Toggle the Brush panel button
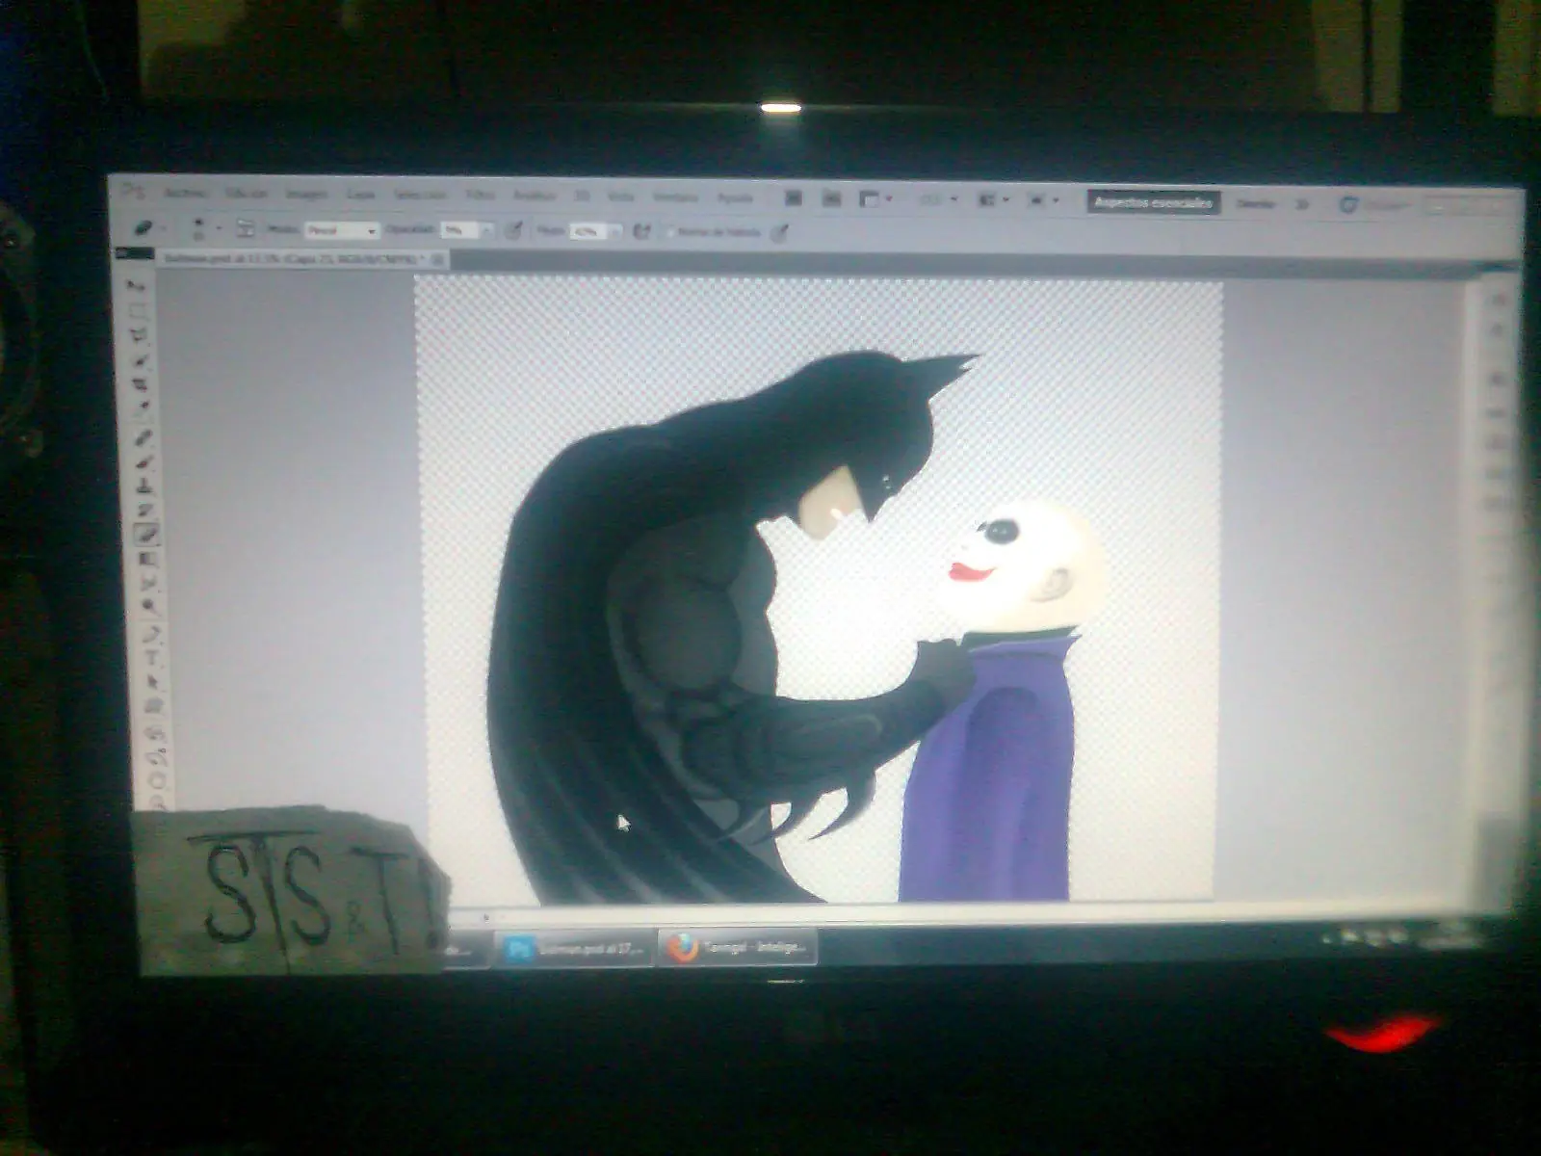1541x1156 pixels. [x=246, y=229]
